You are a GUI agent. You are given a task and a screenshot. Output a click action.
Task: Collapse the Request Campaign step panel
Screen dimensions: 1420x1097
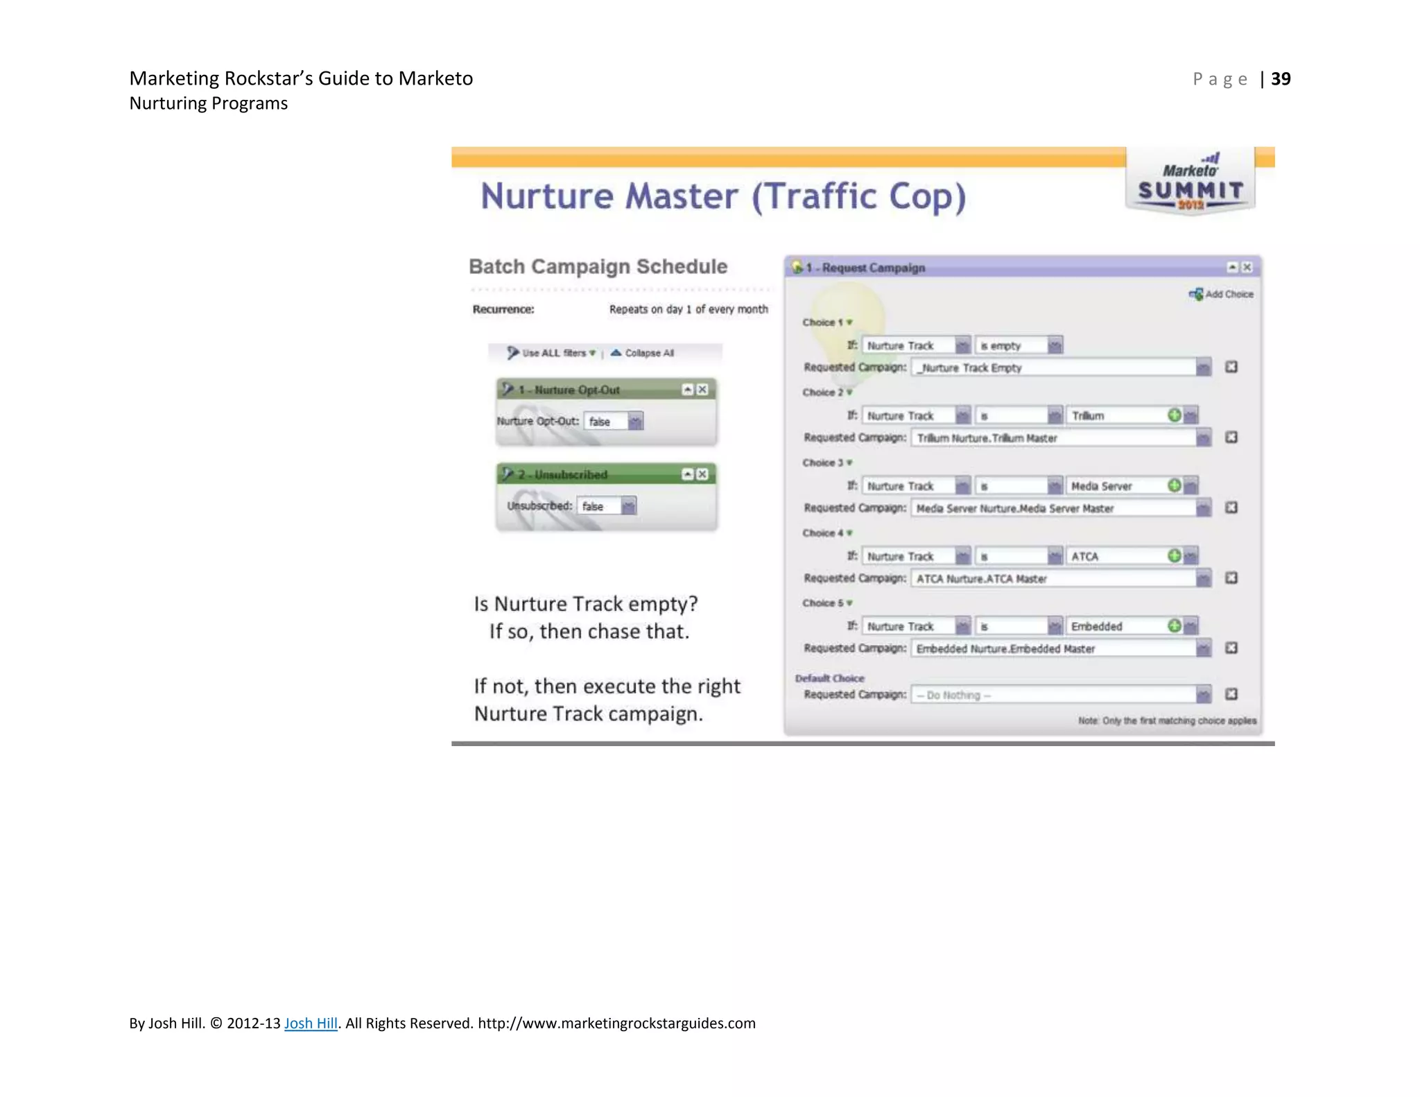(1232, 268)
